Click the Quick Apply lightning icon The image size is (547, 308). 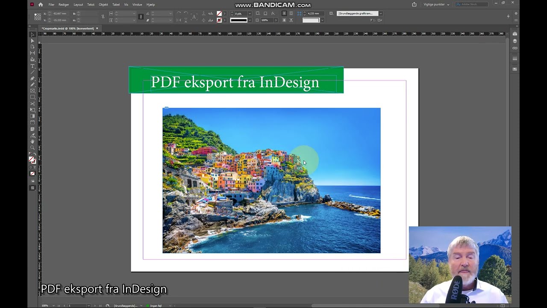click(508, 17)
